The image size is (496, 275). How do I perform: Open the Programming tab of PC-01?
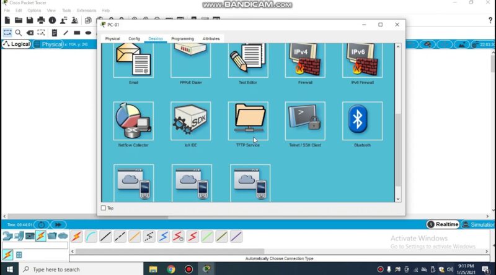click(182, 39)
